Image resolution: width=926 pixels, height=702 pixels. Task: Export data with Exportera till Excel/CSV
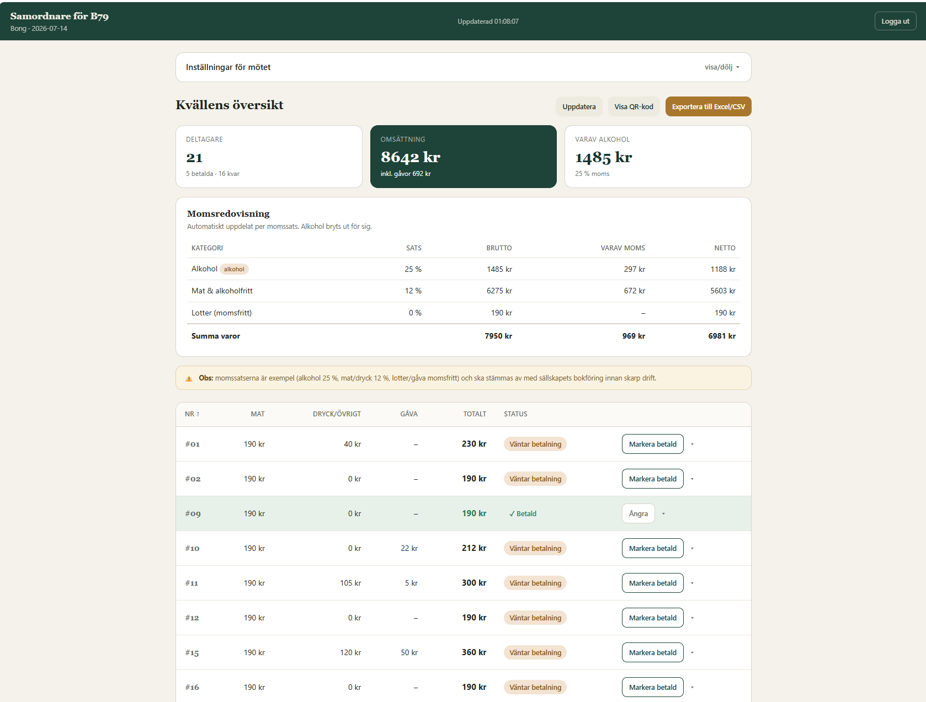[708, 106]
